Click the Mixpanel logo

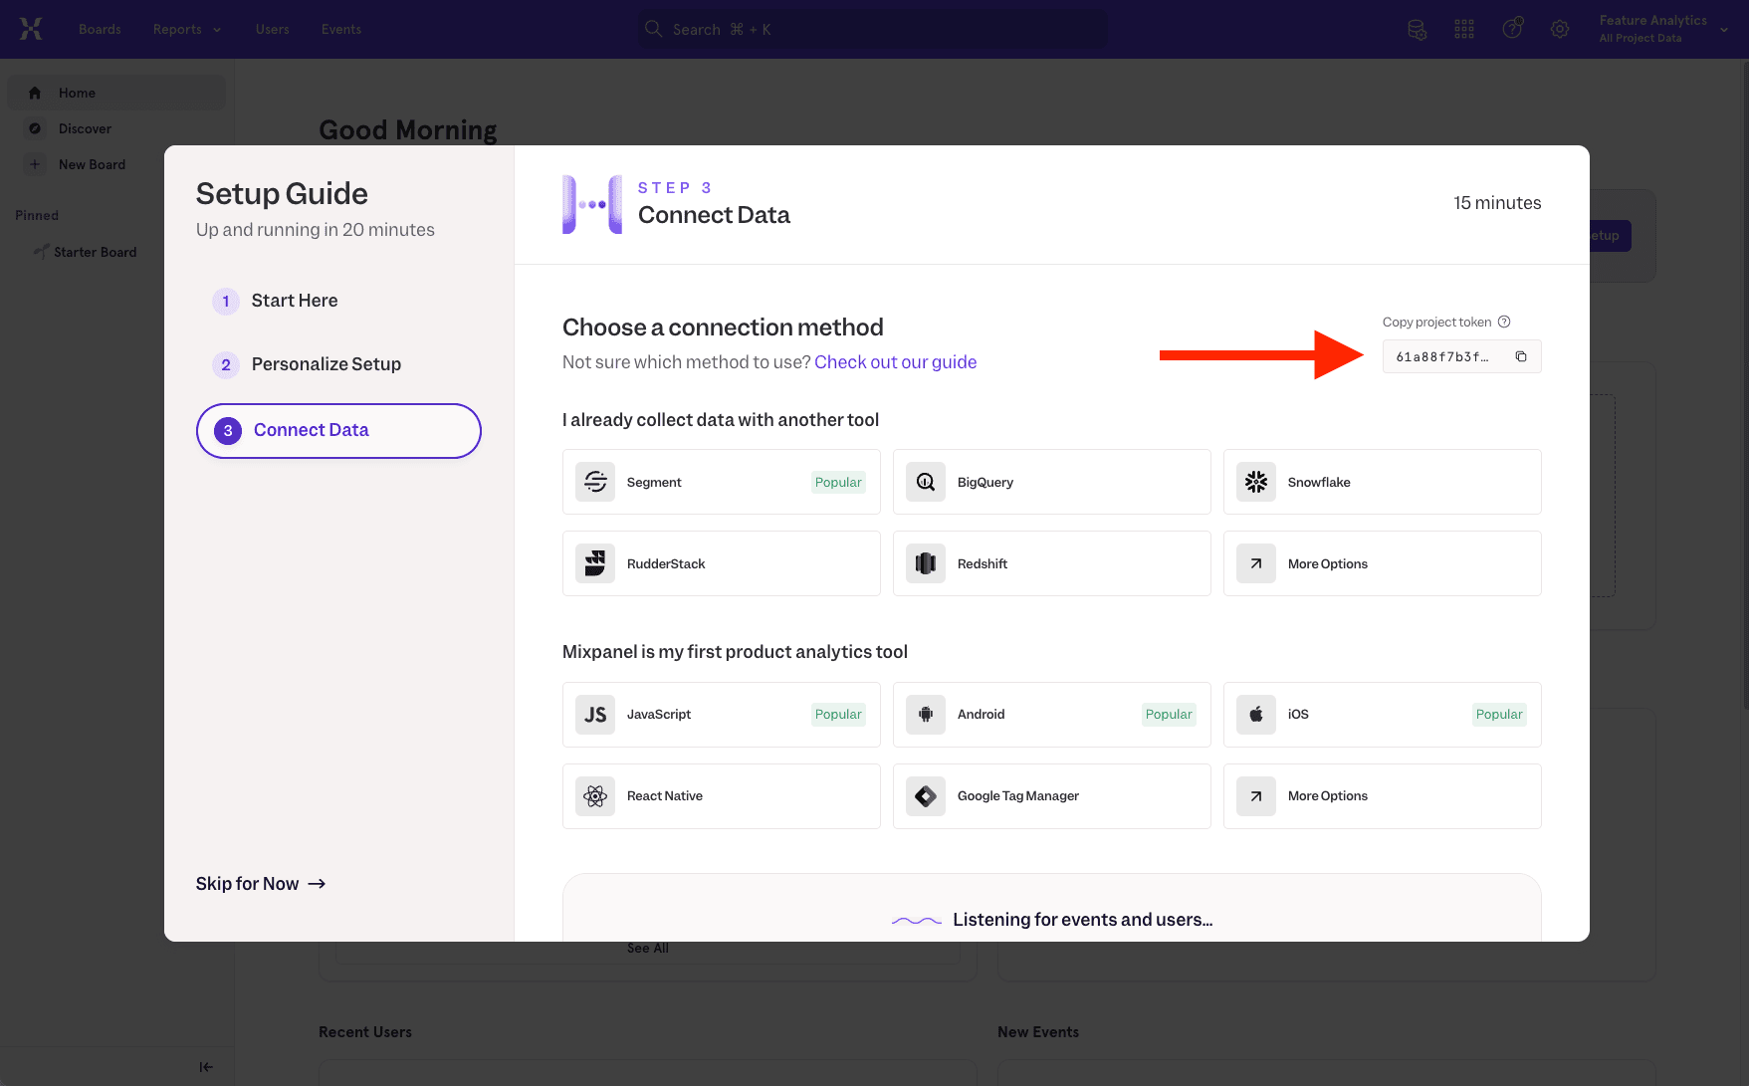[31, 29]
